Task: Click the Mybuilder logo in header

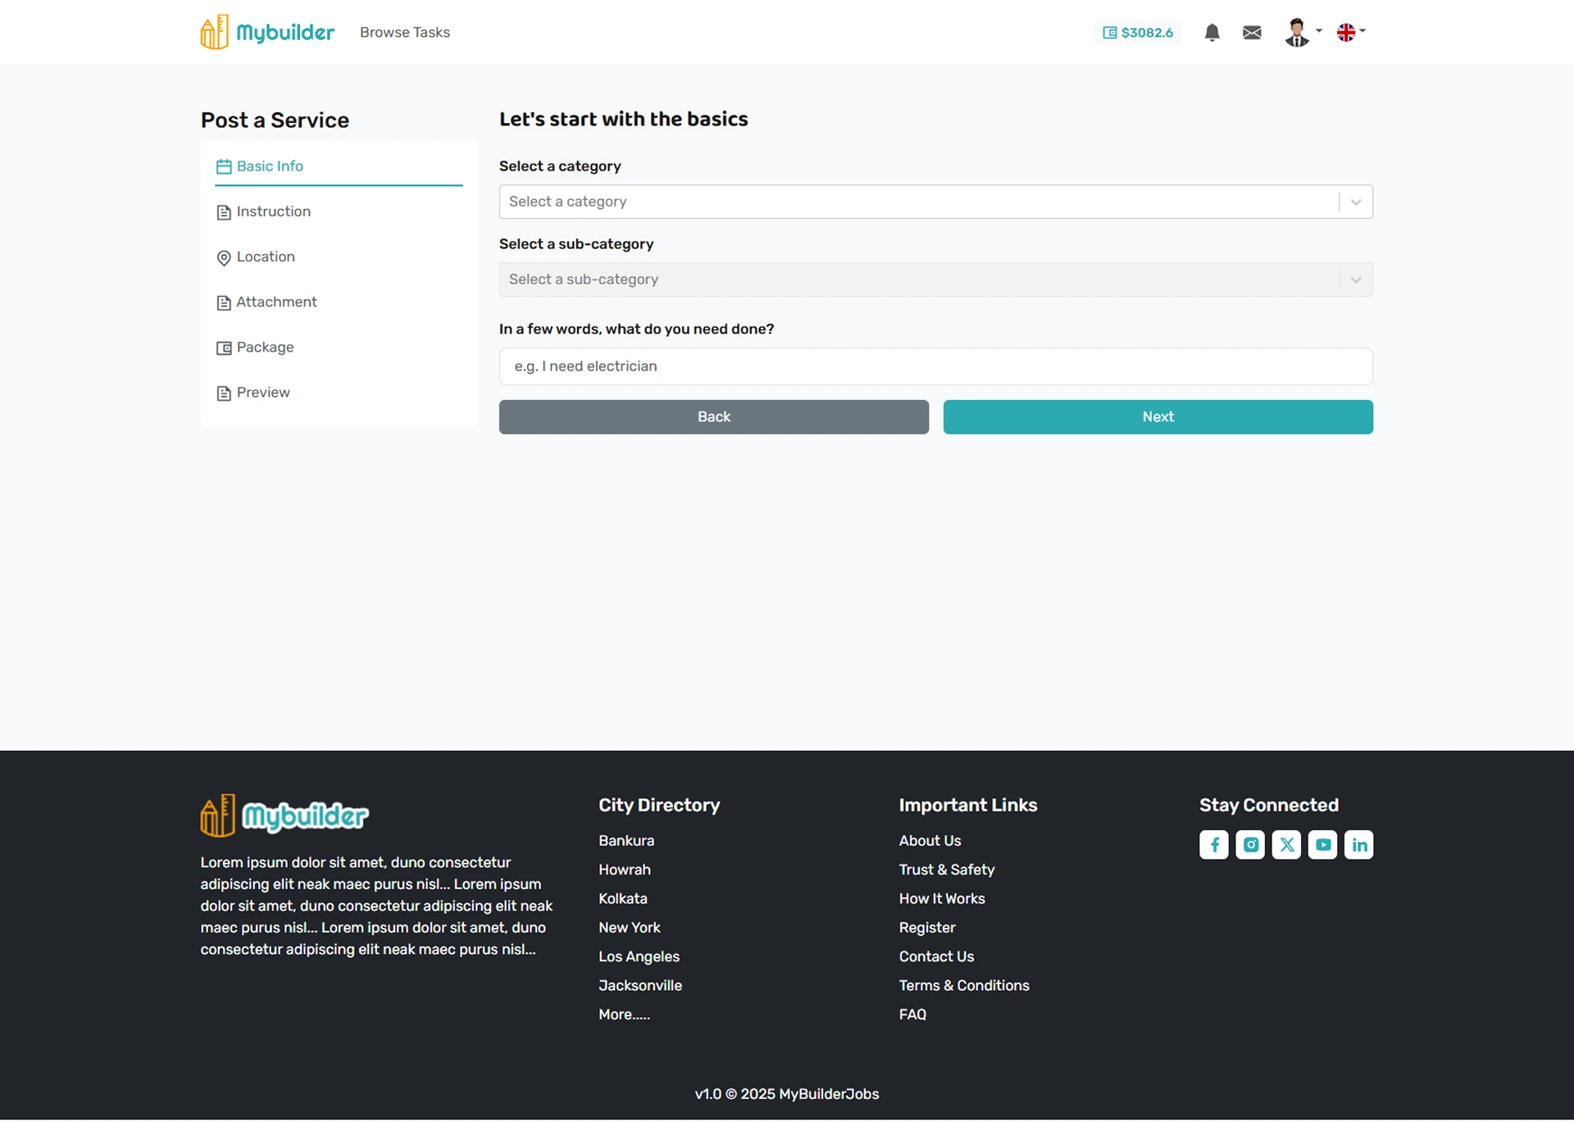Action: [267, 33]
